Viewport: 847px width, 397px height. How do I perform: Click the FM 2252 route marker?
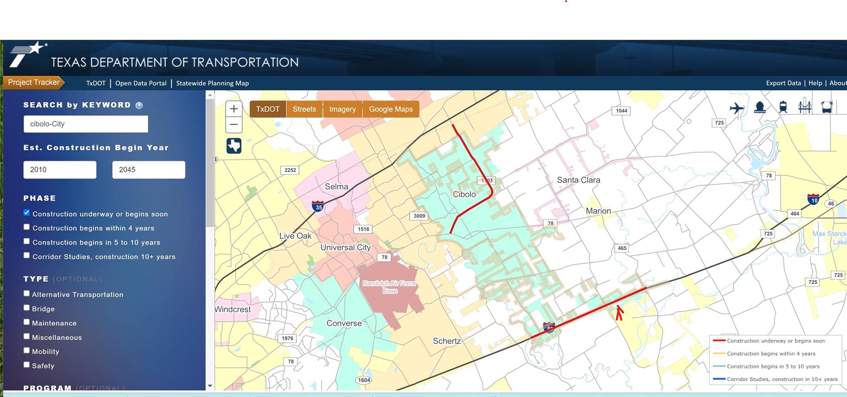[x=290, y=170]
